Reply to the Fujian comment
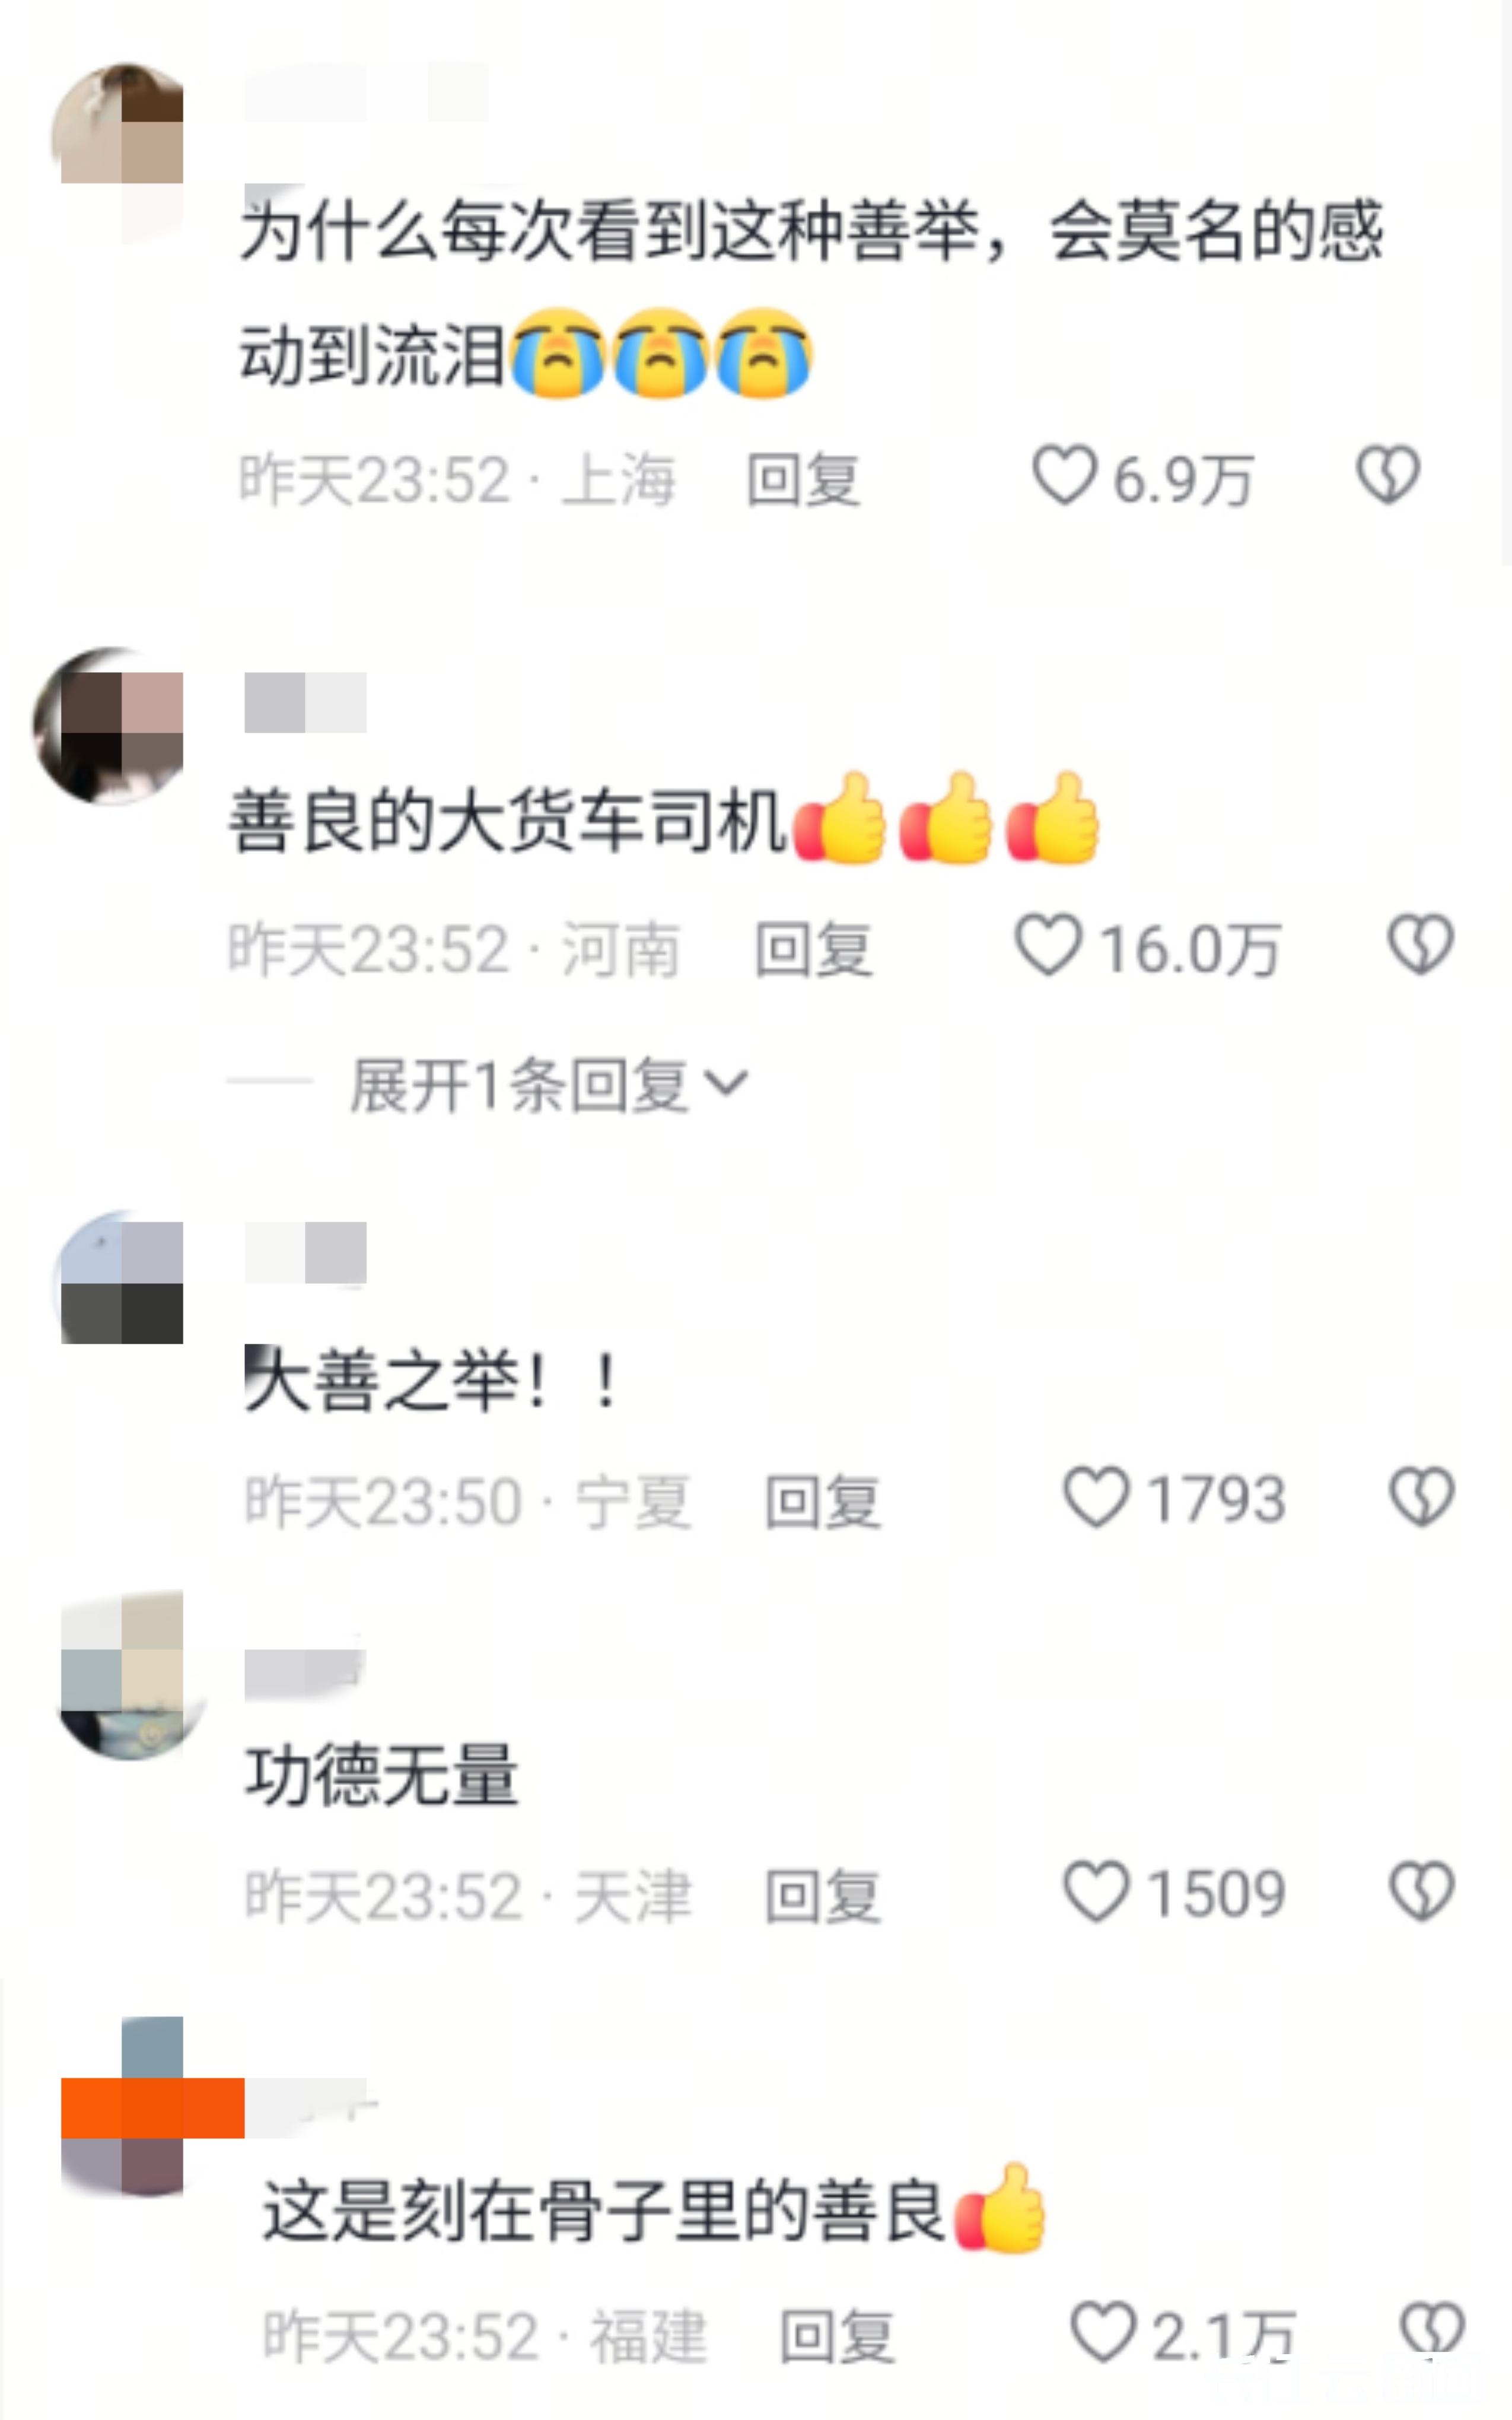The image size is (1512, 2420). tap(836, 2335)
